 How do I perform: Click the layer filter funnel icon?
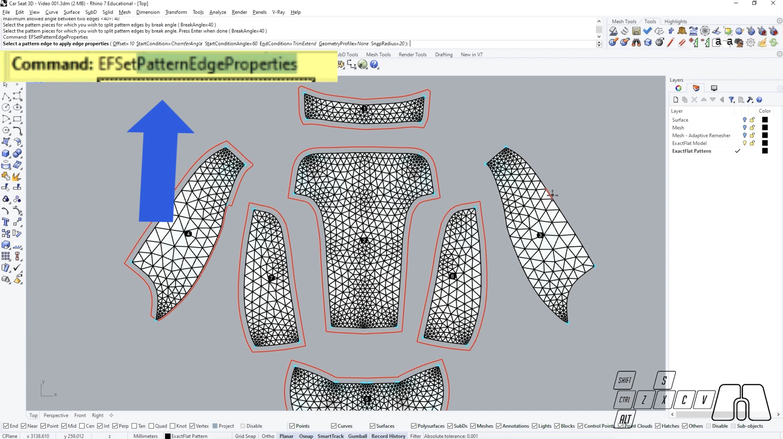pyautogui.click(x=731, y=100)
